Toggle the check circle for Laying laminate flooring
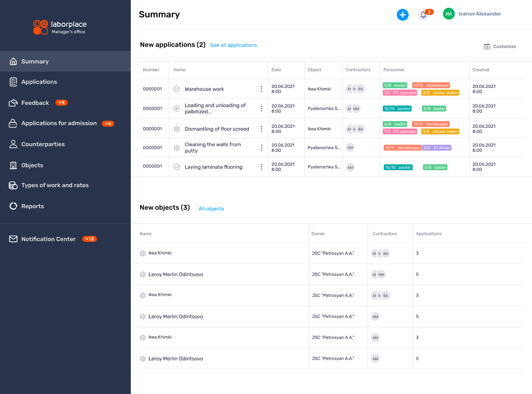Viewport: 532px width, 394px height. (x=177, y=167)
